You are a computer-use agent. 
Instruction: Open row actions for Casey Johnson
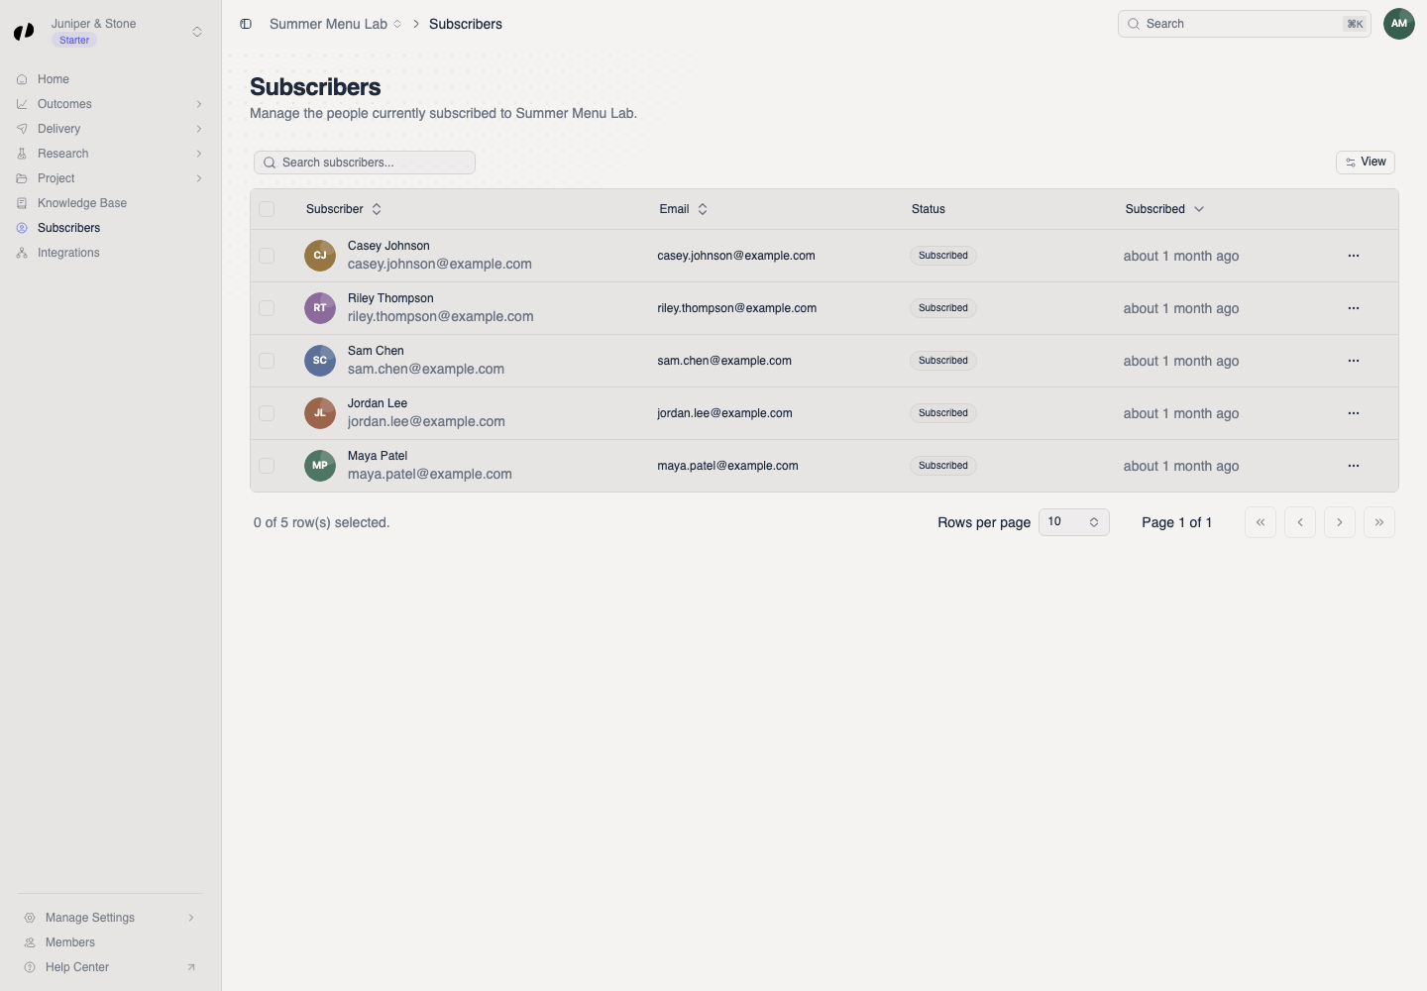coord(1354,256)
